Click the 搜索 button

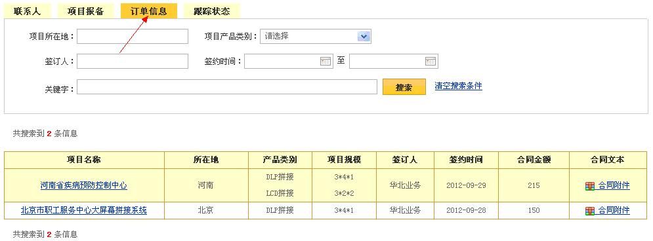[x=404, y=87]
